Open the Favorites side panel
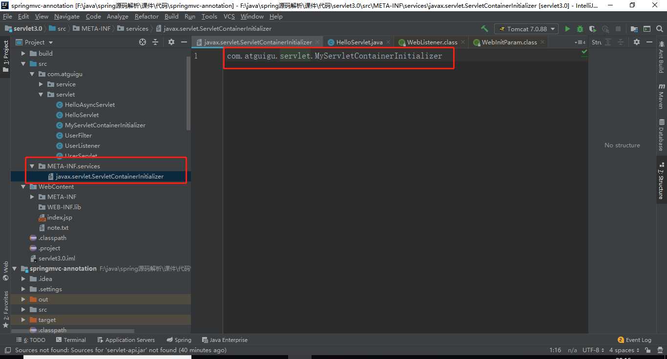Viewport: 667px width, 359px height. pyautogui.click(x=6, y=309)
